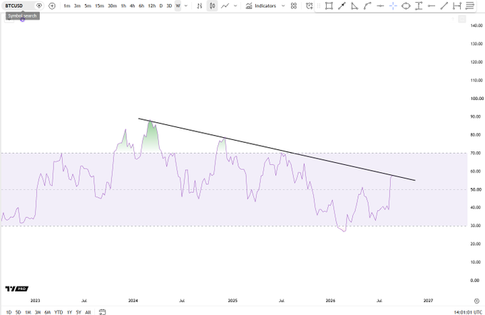Select the Trend line tool
This screenshot has height=315, width=485.
pyautogui.click(x=444, y=6)
